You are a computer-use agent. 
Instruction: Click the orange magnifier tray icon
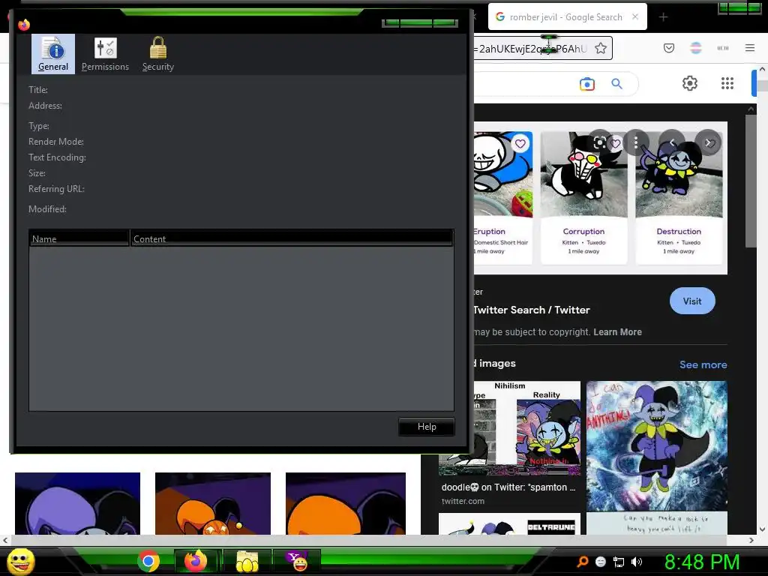[x=582, y=562]
